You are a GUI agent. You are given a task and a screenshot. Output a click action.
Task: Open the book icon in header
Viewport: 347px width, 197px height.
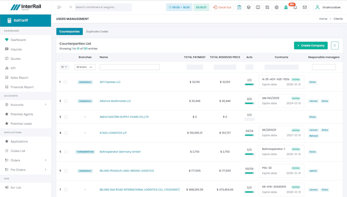click(258, 7)
